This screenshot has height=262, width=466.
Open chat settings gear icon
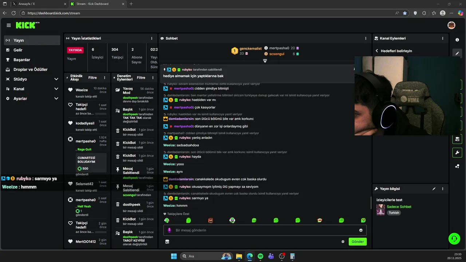(x=343, y=242)
